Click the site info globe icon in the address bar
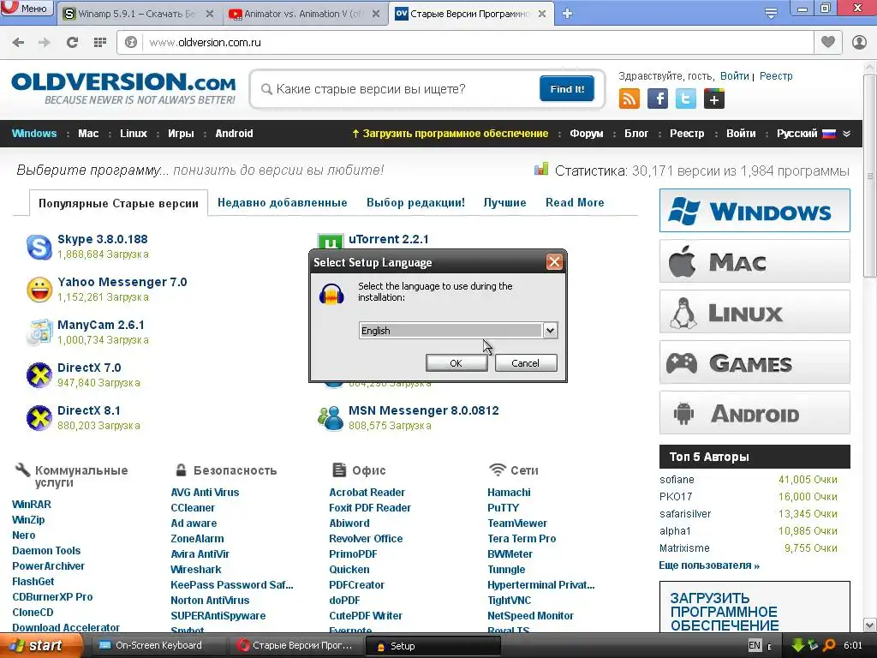Viewport: 877px width, 658px height. pyautogui.click(x=131, y=42)
